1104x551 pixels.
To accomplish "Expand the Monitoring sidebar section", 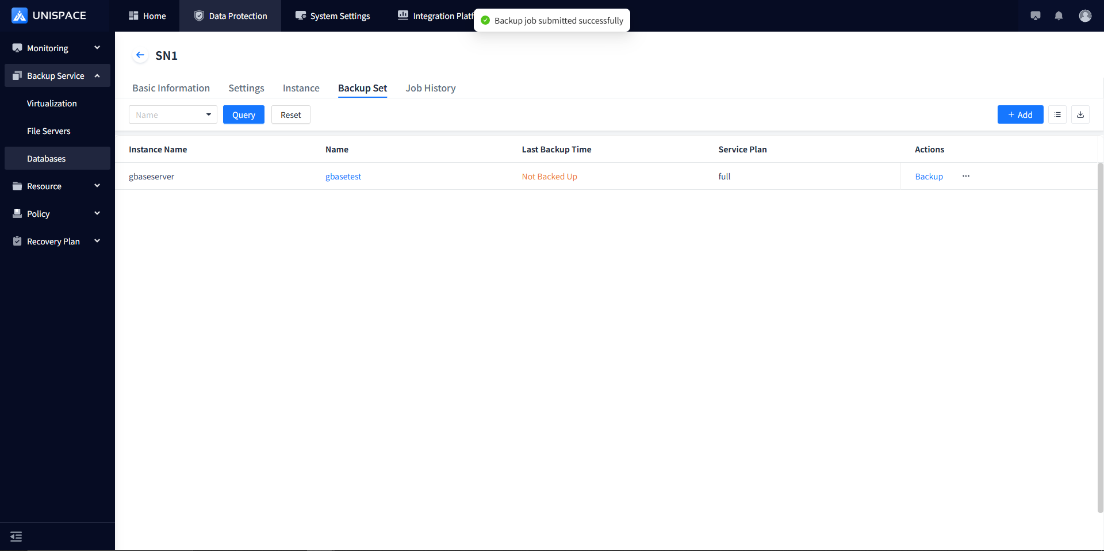I will tap(57, 48).
